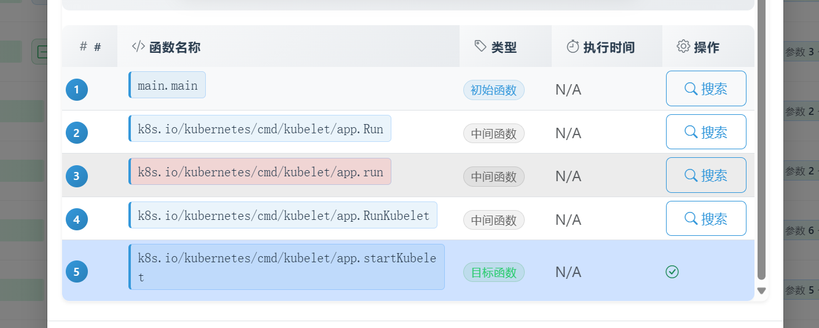
Task: Open the main.main function name chip
Action: click(x=167, y=85)
